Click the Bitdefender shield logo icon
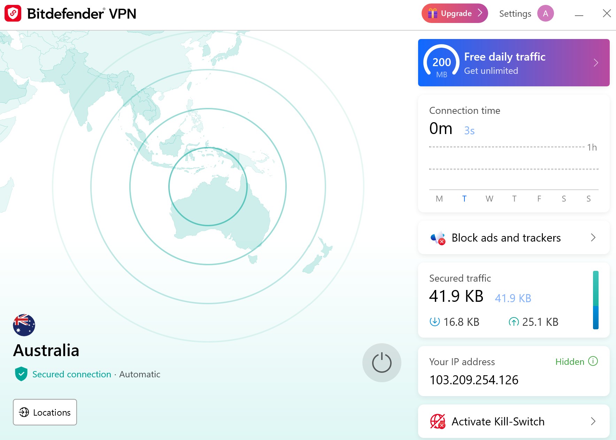The image size is (616, 440). point(13,14)
